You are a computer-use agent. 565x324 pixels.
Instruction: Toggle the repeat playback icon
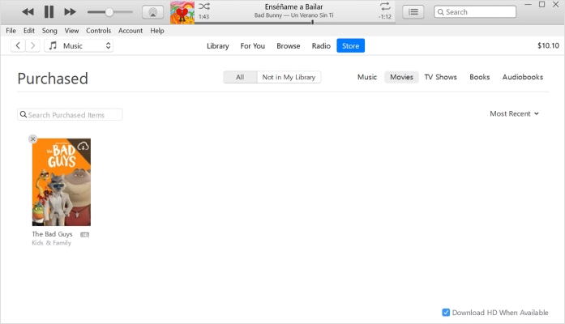pyautogui.click(x=385, y=6)
